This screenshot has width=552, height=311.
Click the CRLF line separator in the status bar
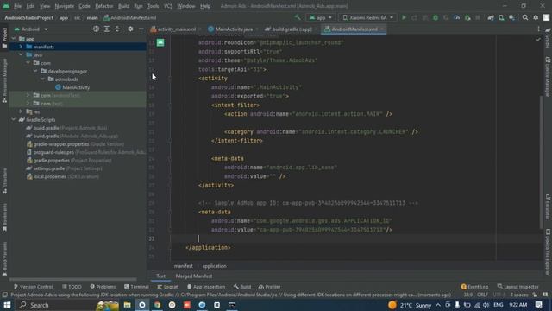(x=482, y=295)
